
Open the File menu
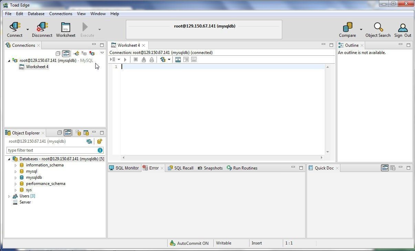tap(8, 14)
